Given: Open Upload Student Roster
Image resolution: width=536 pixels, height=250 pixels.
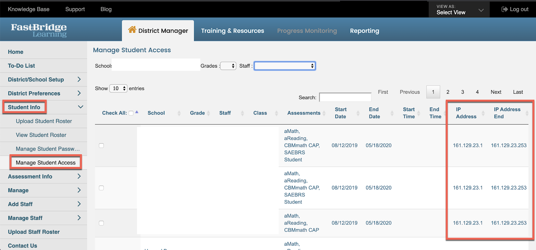Looking at the screenshot, I should (44, 121).
